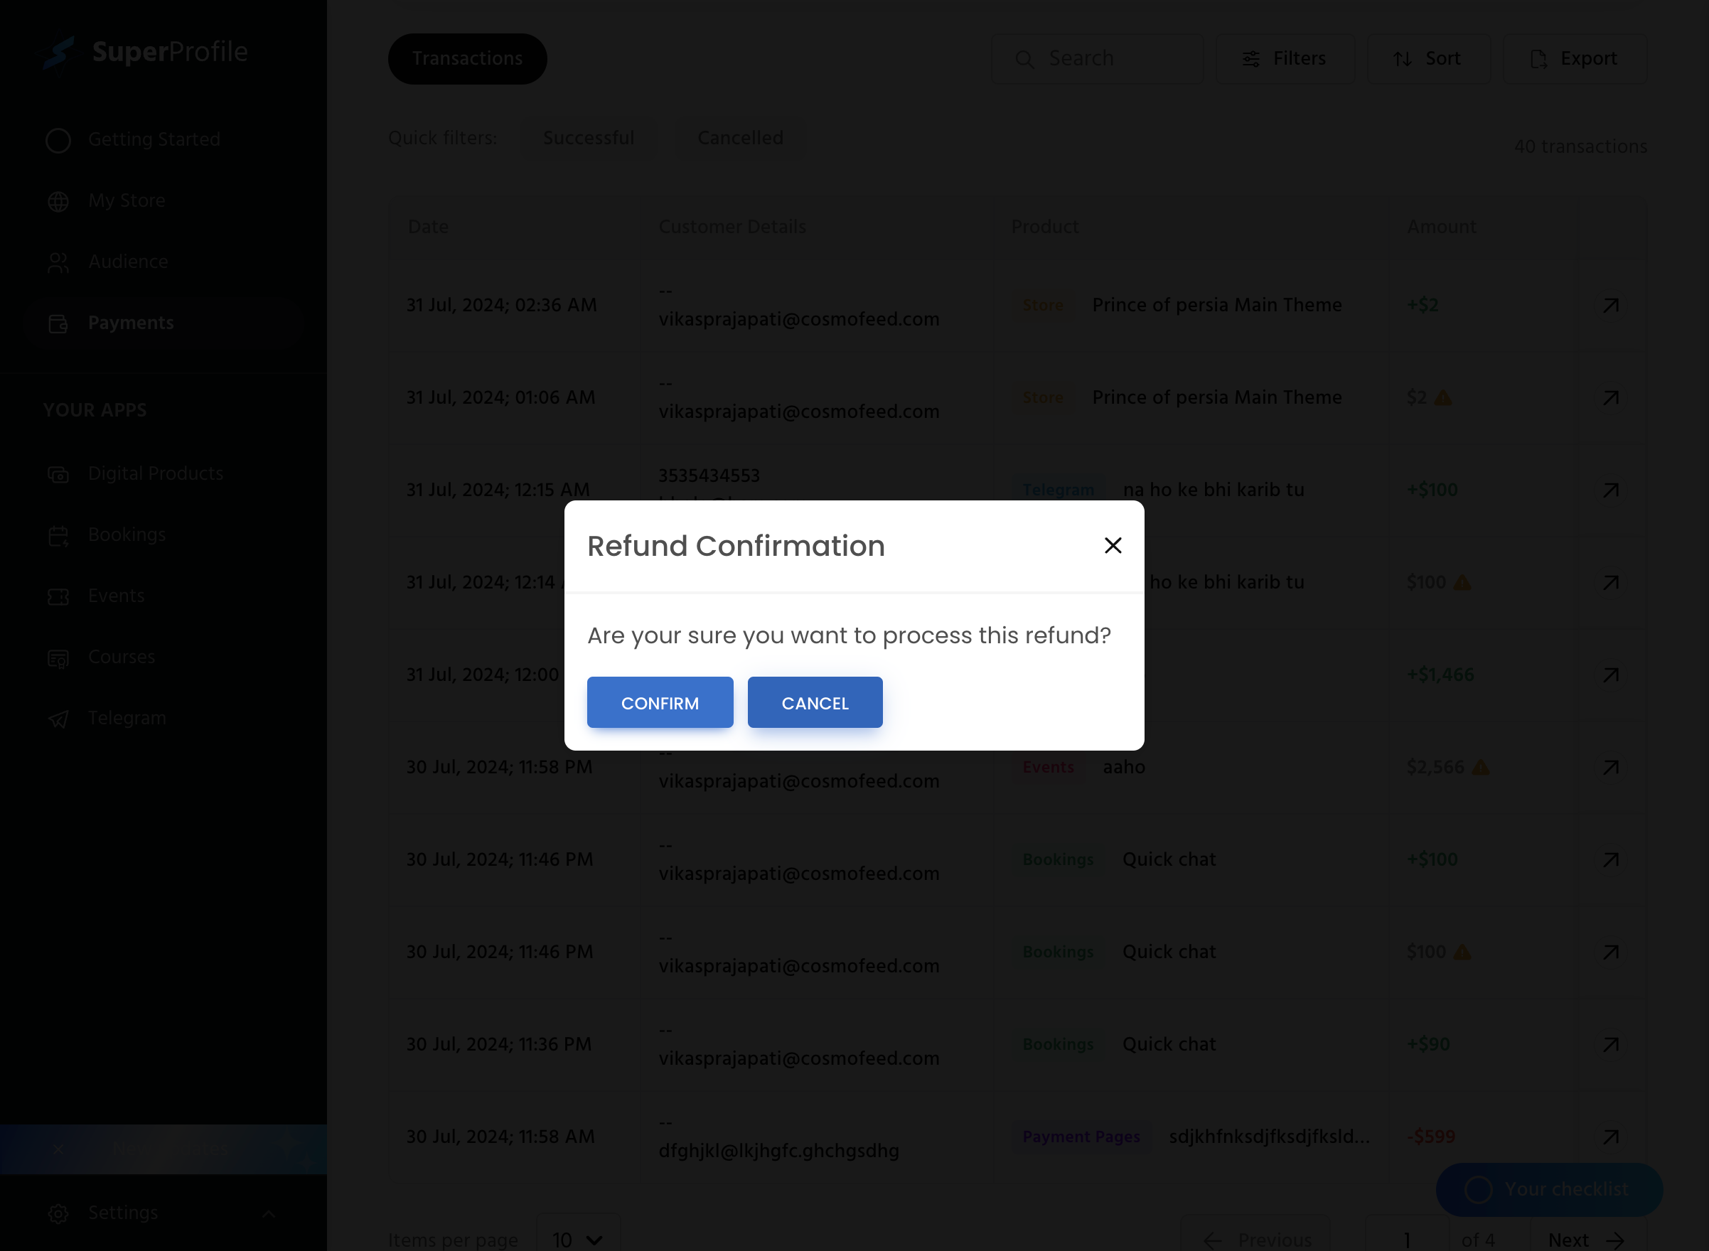Screen dimensions: 1709x1251
Task: Click CONFIRM to process refund
Action: [x=660, y=703]
